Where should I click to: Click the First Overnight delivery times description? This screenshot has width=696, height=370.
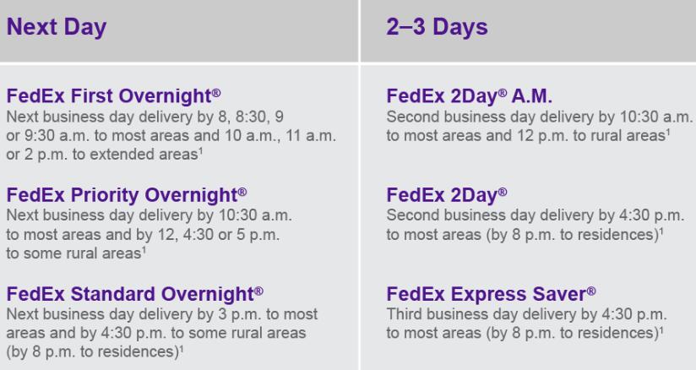(171, 135)
